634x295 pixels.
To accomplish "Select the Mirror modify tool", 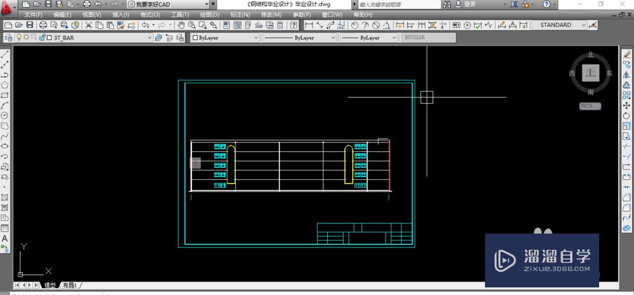I will [x=627, y=75].
